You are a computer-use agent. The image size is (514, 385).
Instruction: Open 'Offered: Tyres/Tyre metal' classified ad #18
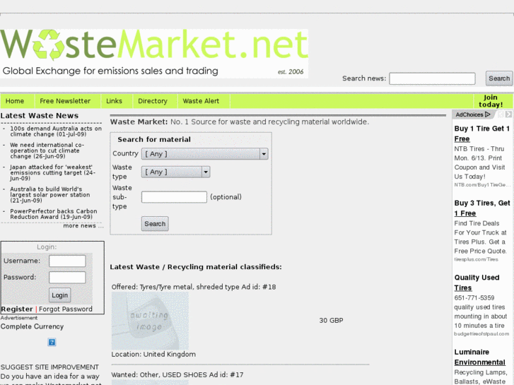coord(194,287)
